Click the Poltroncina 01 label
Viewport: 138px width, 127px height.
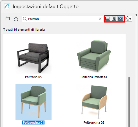[33, 122]
